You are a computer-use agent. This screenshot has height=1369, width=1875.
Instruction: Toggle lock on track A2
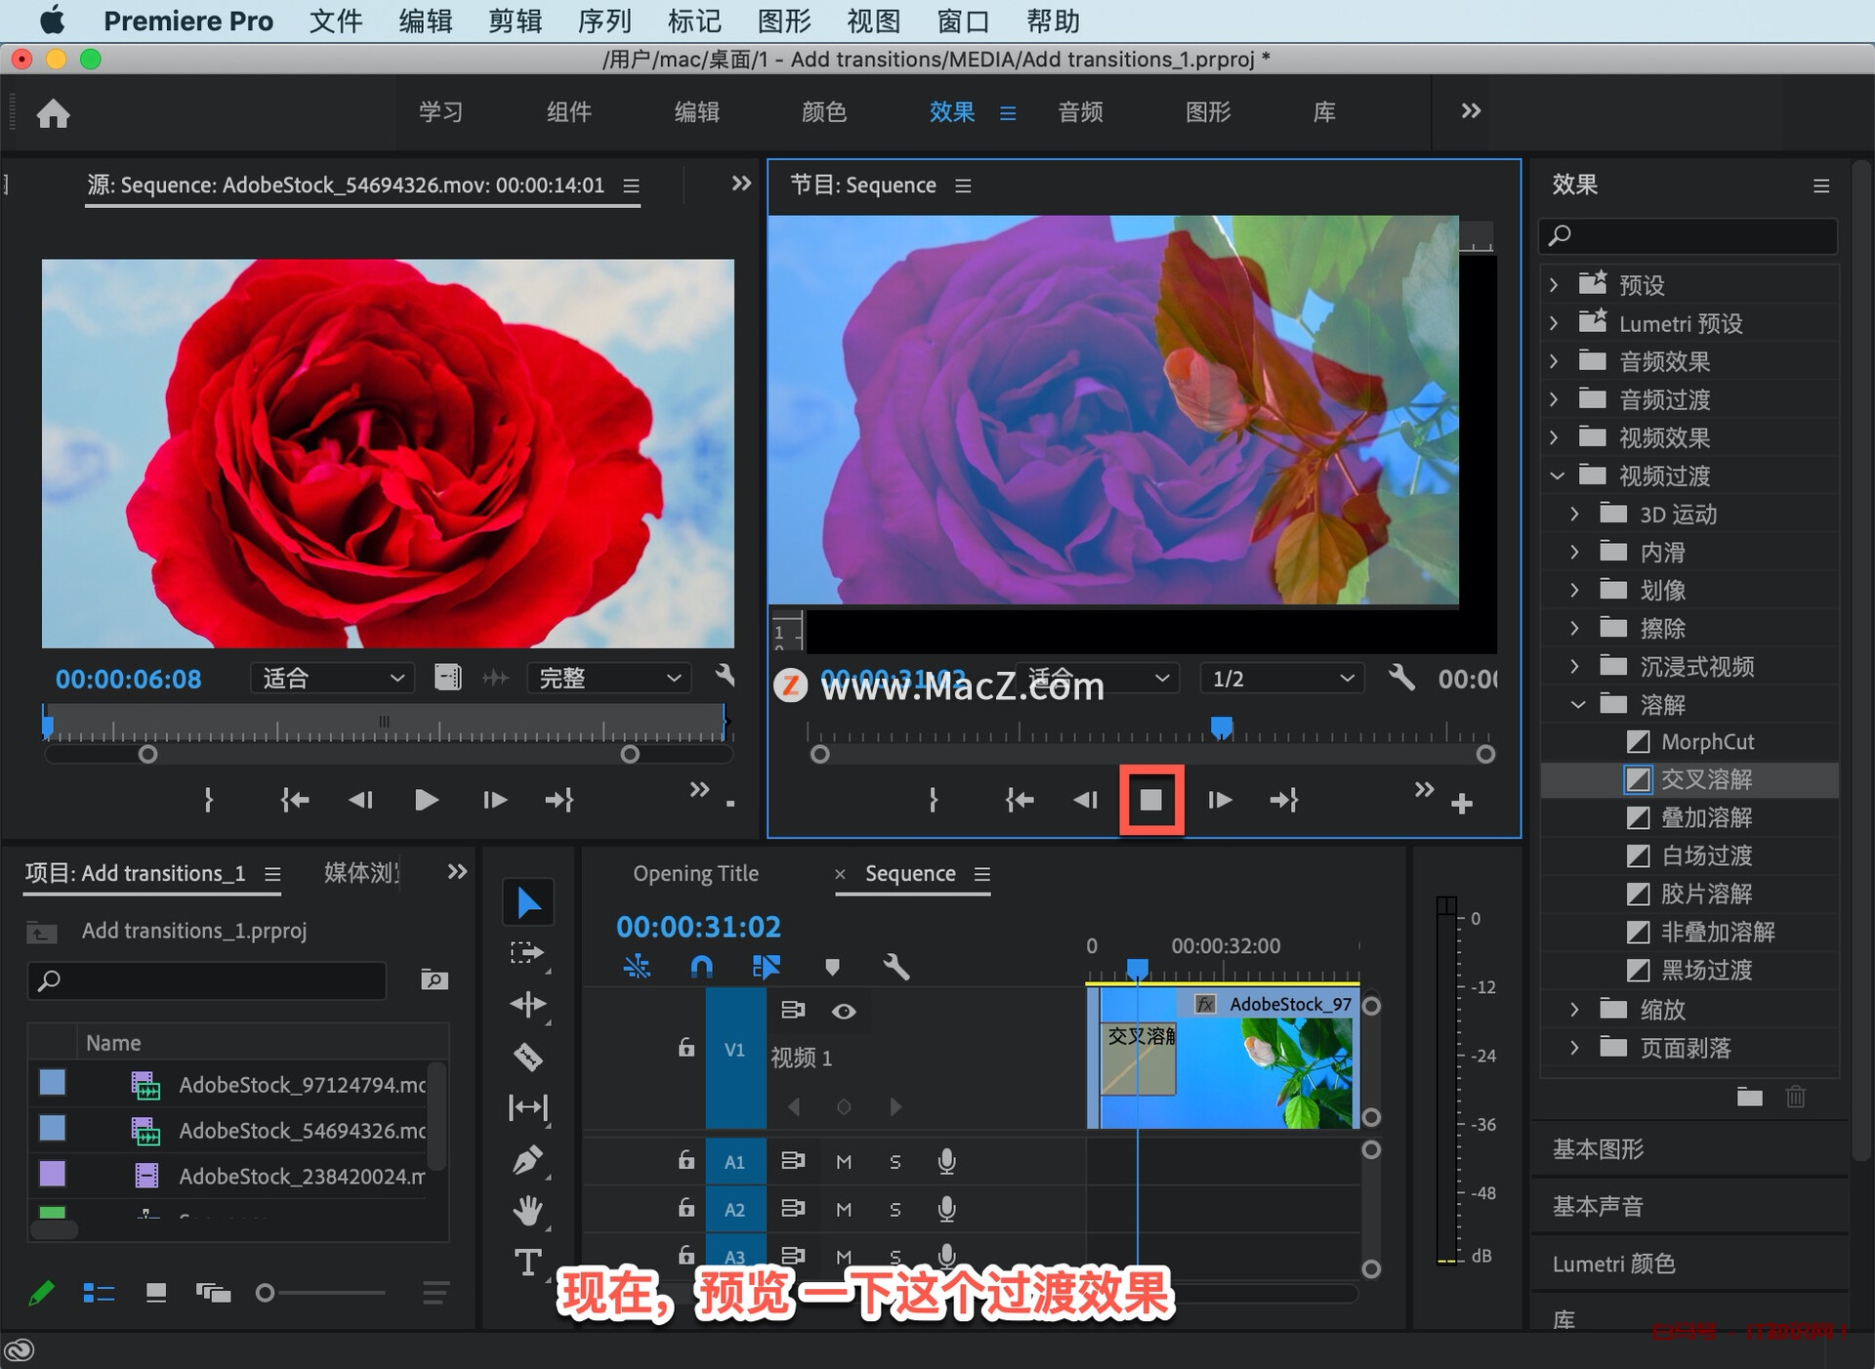687,1209
